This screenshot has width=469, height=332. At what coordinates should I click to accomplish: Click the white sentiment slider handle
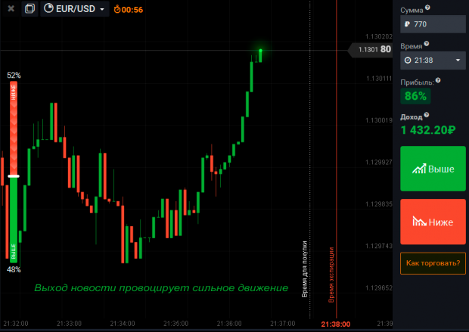(x=13, y=176)
